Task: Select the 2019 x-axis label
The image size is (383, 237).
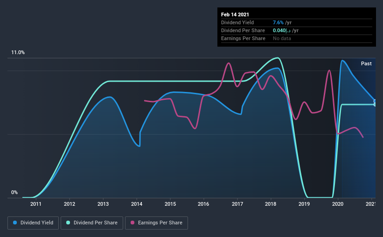Action: (304, 204)
